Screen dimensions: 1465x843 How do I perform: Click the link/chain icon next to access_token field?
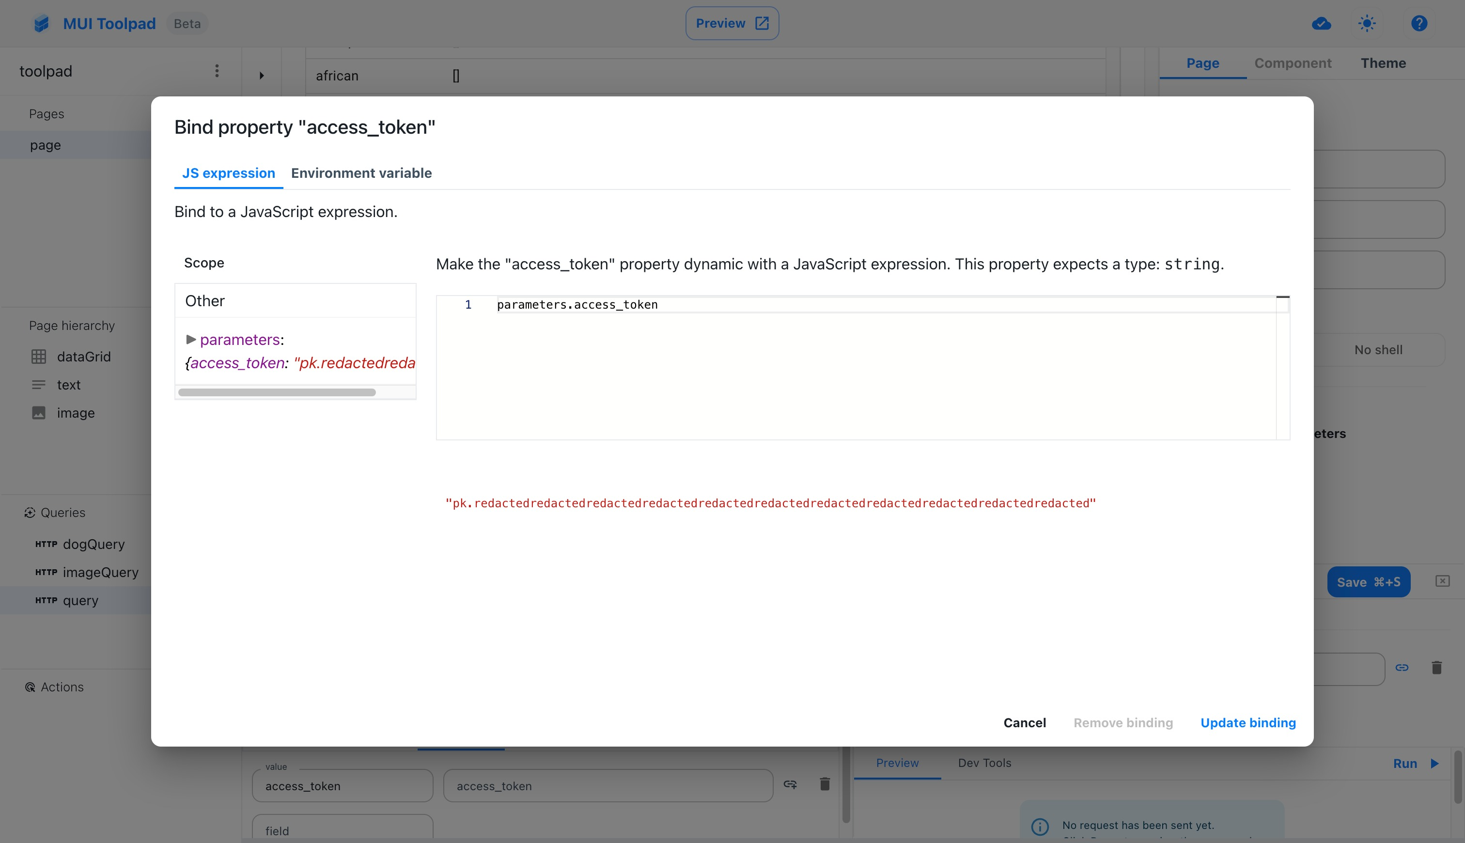[x=791, y=785]
